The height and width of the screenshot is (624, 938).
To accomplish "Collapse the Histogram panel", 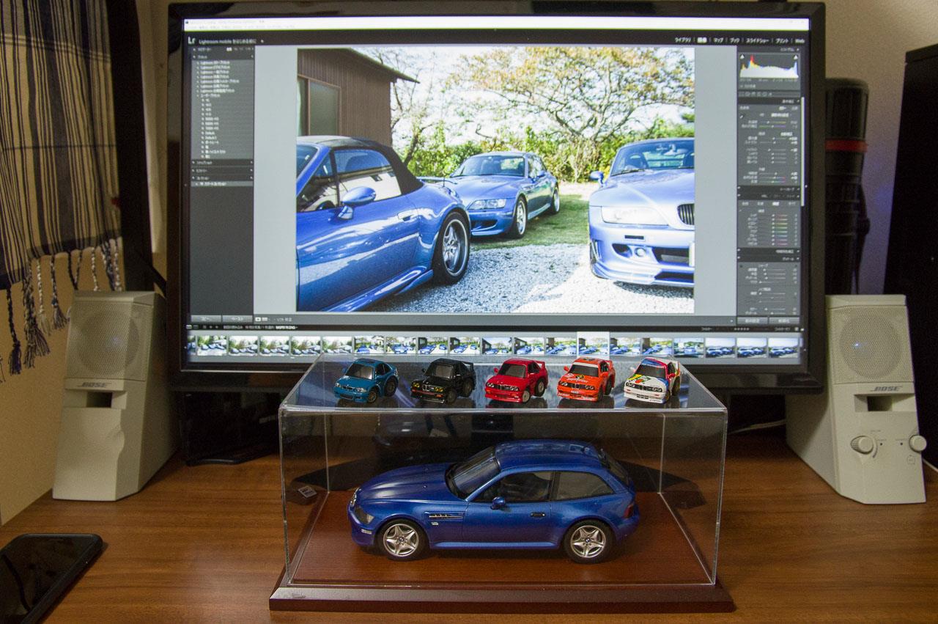I will click(x=797, y=49).
